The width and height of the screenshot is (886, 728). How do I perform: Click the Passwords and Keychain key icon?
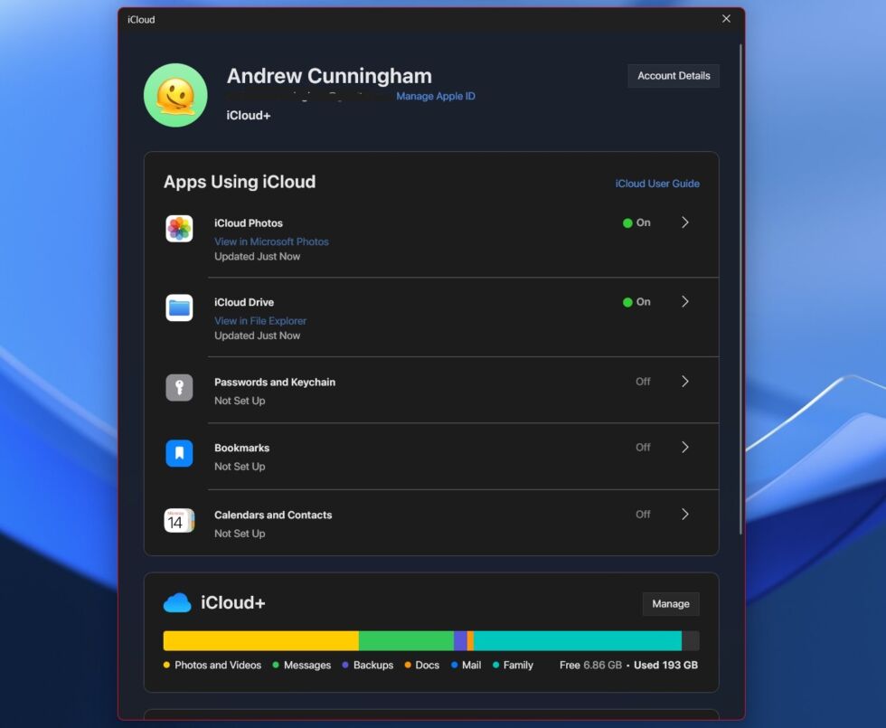click(179, 388)
